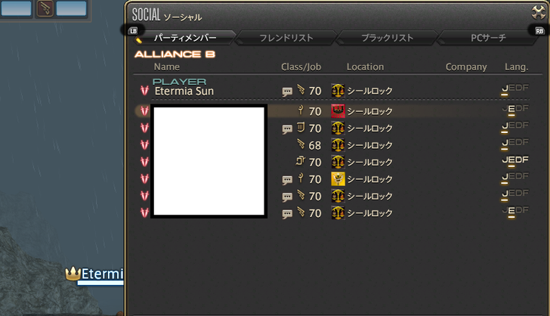Click the yellow Grand Company icon on level 68 row
This screenshot has width=550, height=316.
[338, 145]
